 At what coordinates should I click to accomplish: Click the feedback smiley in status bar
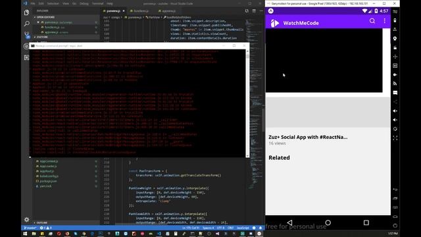pos(254,228)
